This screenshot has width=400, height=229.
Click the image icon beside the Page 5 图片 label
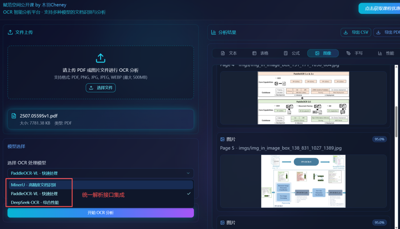click(x=223, y=139)
